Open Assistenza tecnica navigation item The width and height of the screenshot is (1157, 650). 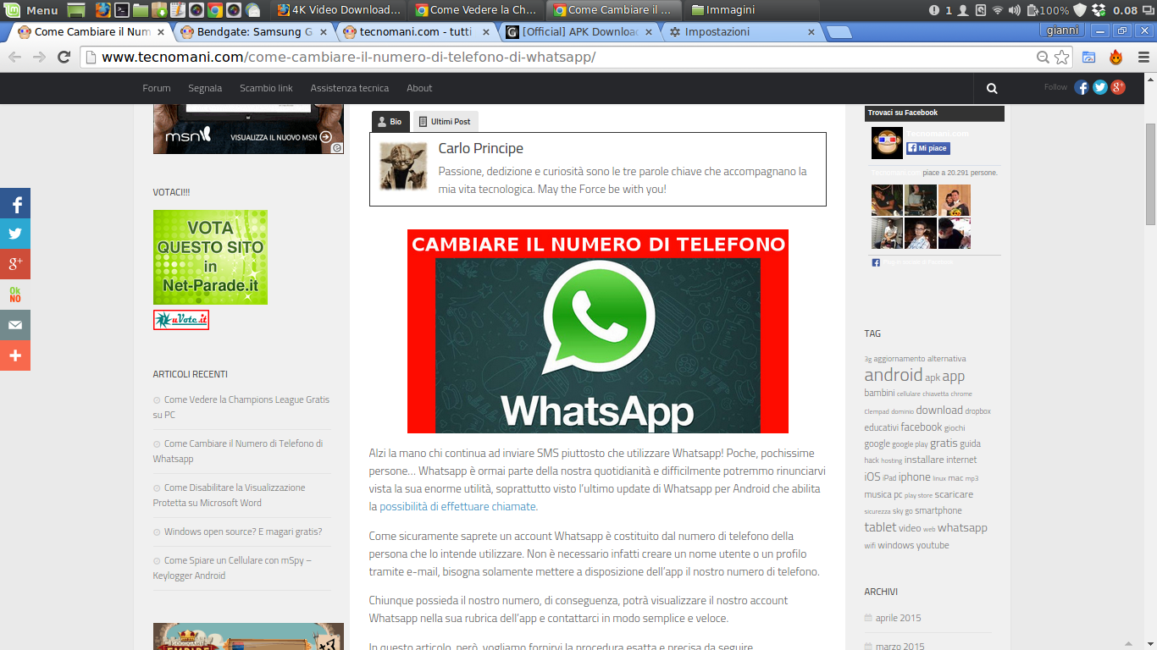click(350, 88)
